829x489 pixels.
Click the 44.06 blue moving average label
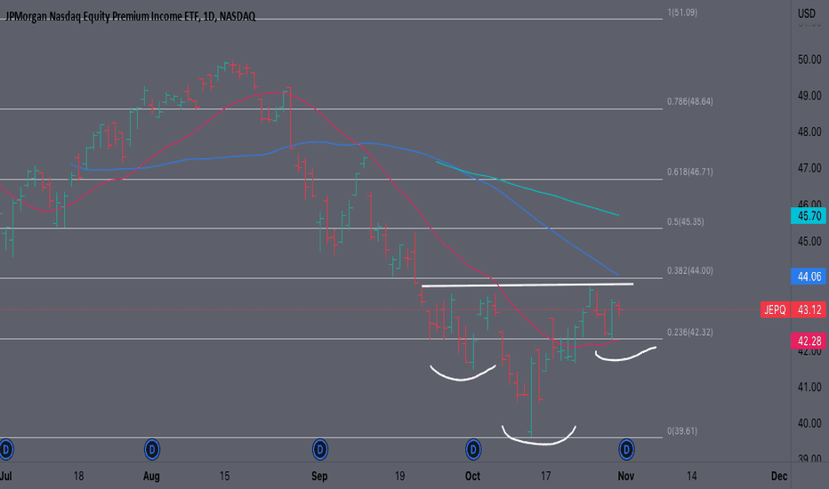(x=809, y=276)
